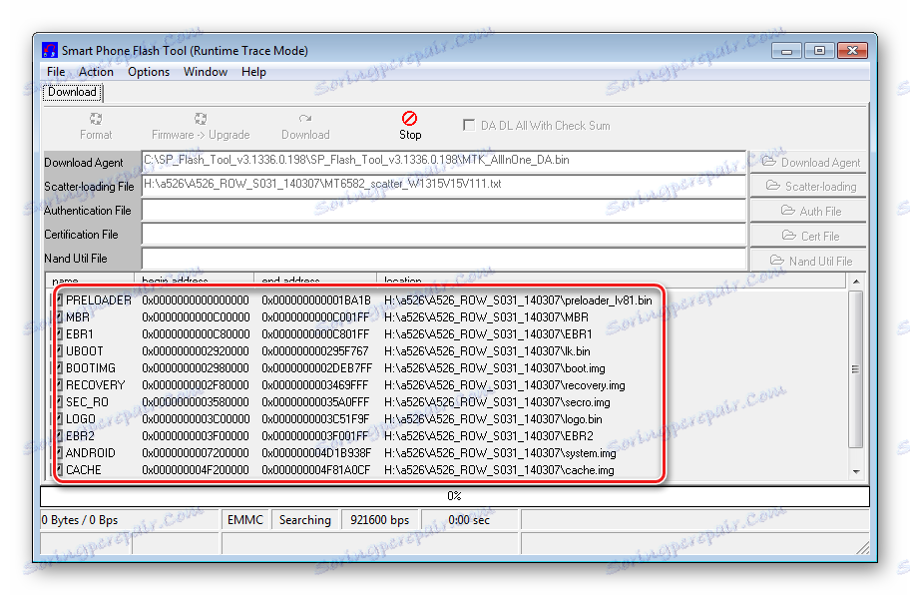
Task: Click the Format toolbar icon
Action: [x=96, y=119]
